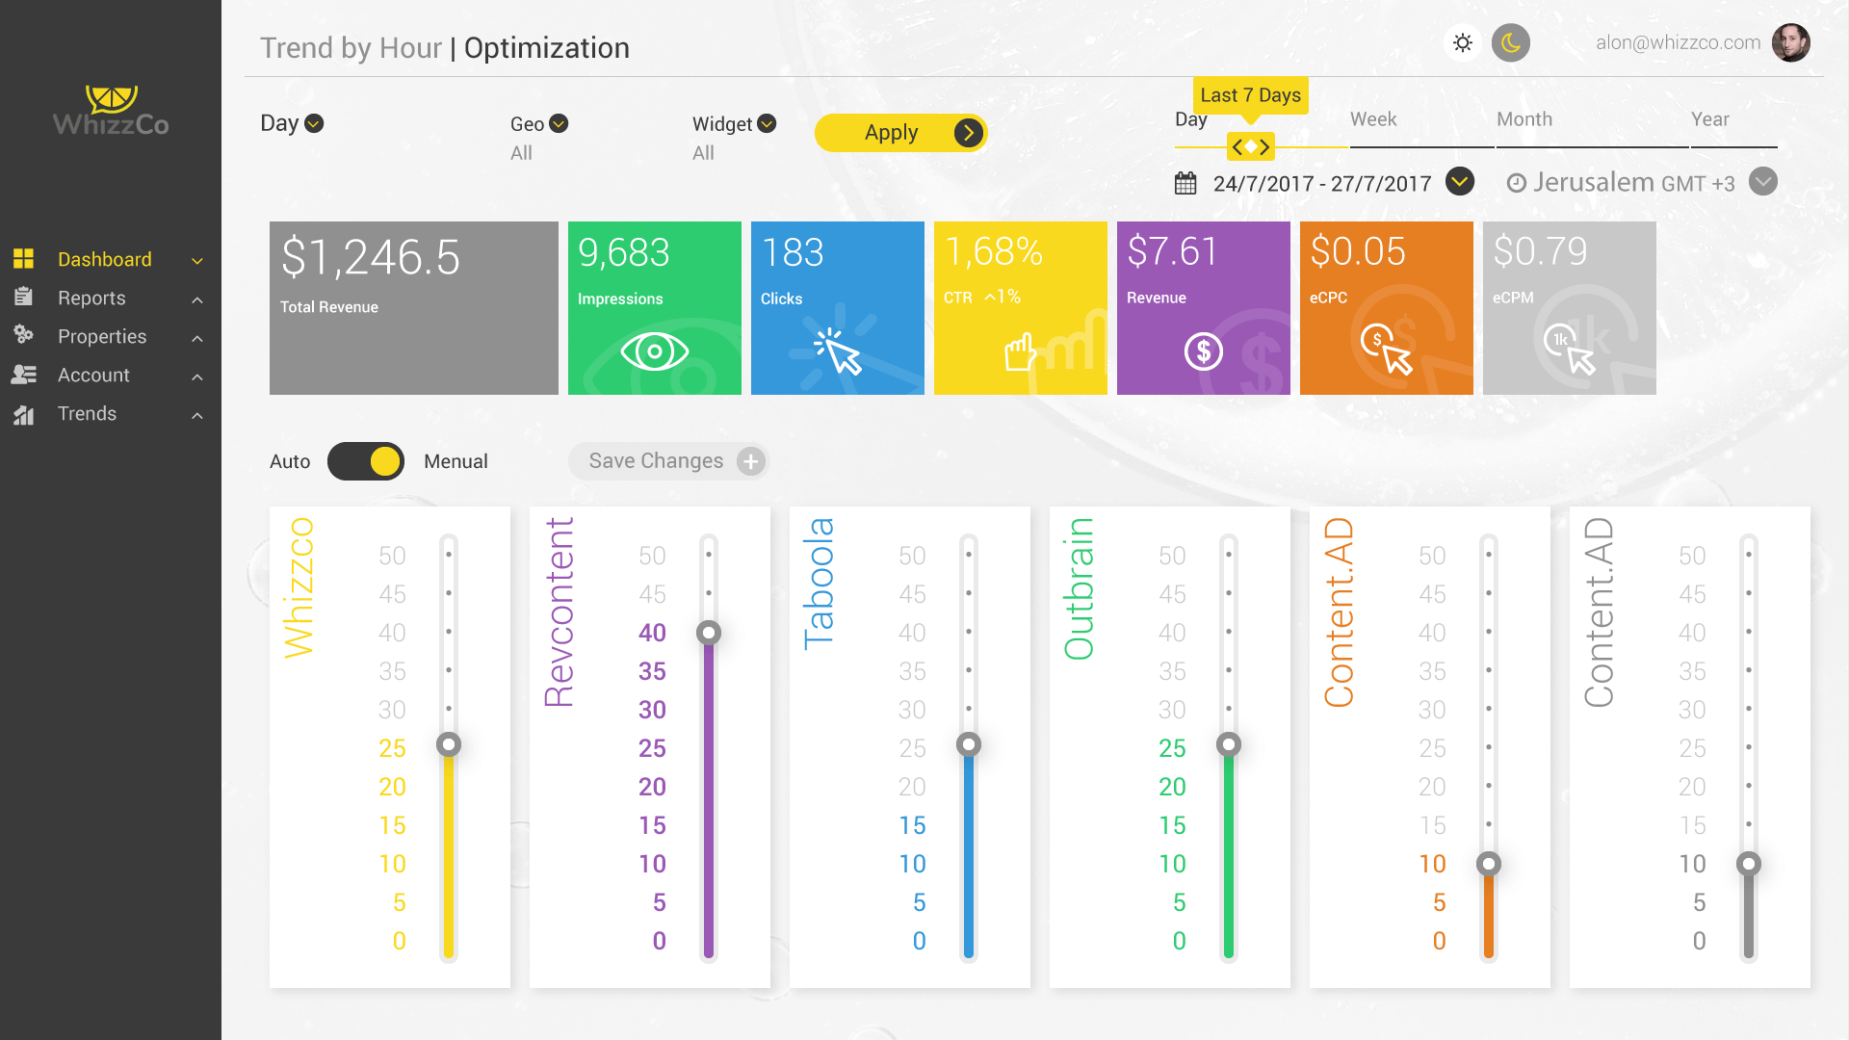Click the Total Revenue $1,246.5 card
Viewport: 1849px width, 1040px height.
click(x=414, y=308)
